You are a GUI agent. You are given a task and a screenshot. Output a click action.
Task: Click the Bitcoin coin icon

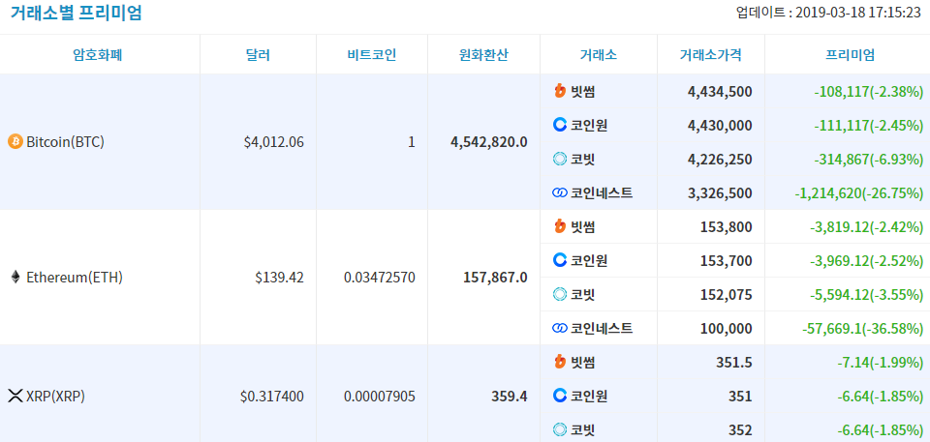[x=15, y=141]
